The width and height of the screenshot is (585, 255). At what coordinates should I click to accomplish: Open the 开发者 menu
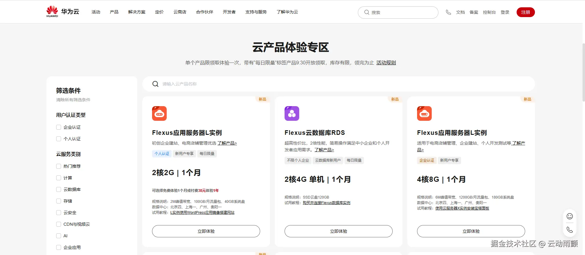pyautogui.click(x=229, y=12)
